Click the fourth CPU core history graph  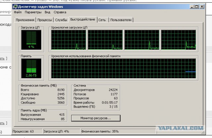[179, 40]
